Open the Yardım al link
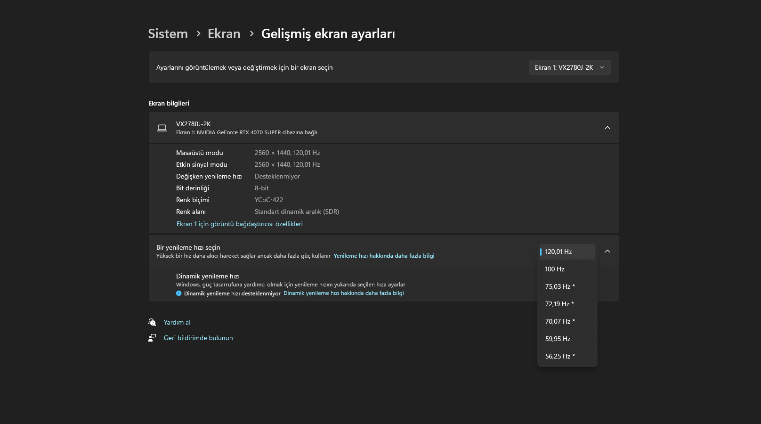The image size is (761, 424). tap(177, 322)
